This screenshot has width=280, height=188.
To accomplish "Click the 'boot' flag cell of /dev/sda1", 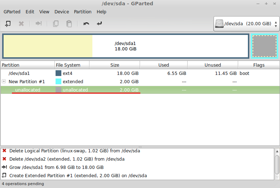I will (x=244, y=73).
